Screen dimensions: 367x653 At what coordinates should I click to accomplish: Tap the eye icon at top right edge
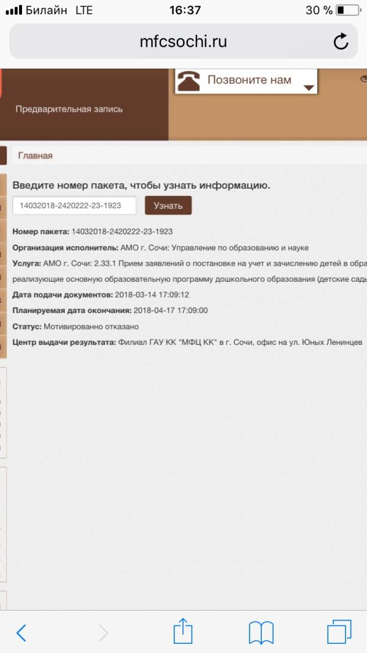[x=363, y=78]
